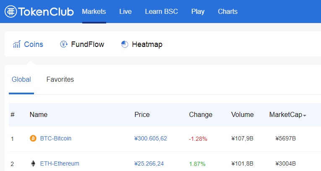The height and width of the screenshot is (171, 321).
Task: Open the Markets nav item
Action: (x=94, y=11)
